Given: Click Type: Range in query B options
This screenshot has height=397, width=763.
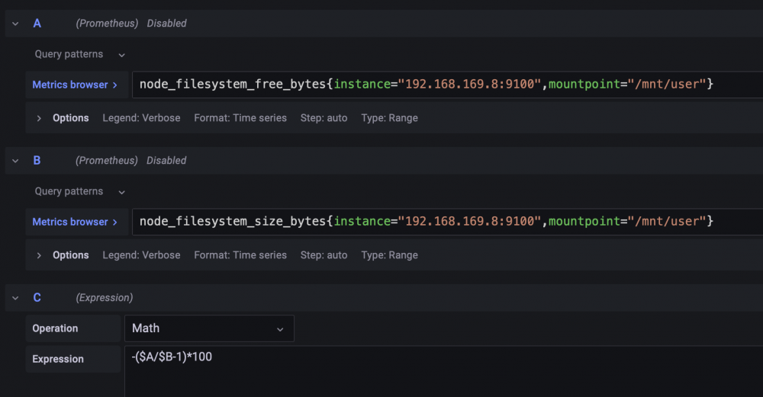Looking at the screenshot, I should pos(389,255).
